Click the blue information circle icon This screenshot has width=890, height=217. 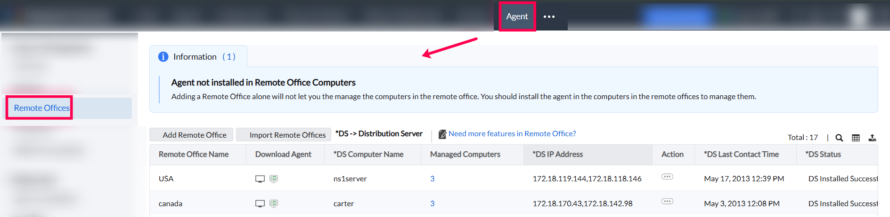(x=163, y=57)
